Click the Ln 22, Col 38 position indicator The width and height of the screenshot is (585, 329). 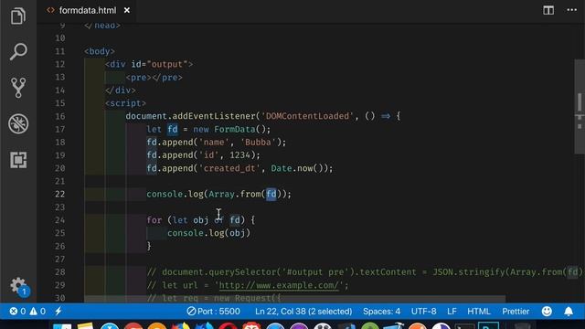pyautogui.click(x=303, y=311)
